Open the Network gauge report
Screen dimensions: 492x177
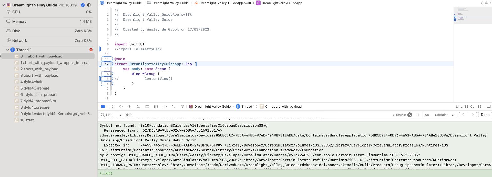click(49, 41)
